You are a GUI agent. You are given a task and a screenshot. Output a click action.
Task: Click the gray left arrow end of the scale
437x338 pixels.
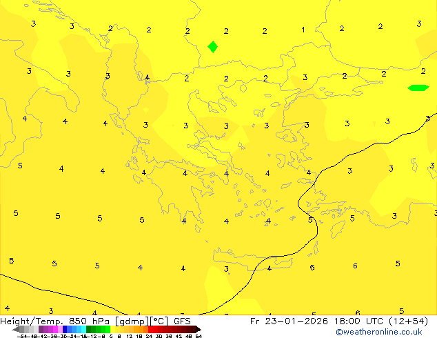16,330
